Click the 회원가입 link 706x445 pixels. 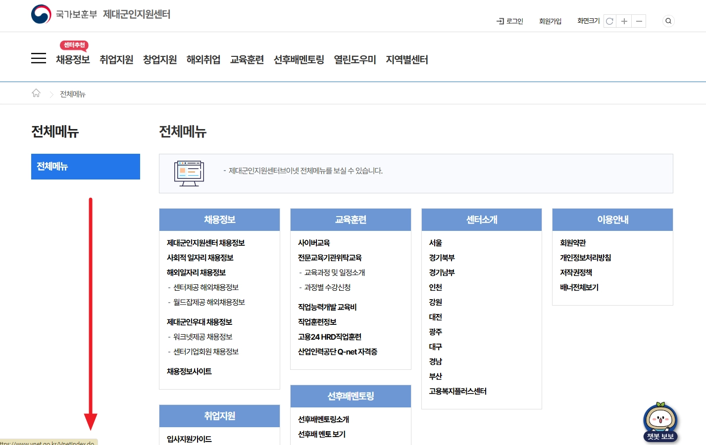[550, 21]
